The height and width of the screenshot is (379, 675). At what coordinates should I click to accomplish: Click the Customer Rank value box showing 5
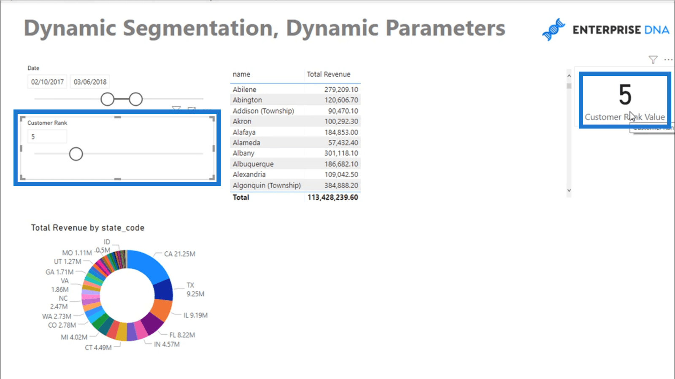[x=47, y=136]
